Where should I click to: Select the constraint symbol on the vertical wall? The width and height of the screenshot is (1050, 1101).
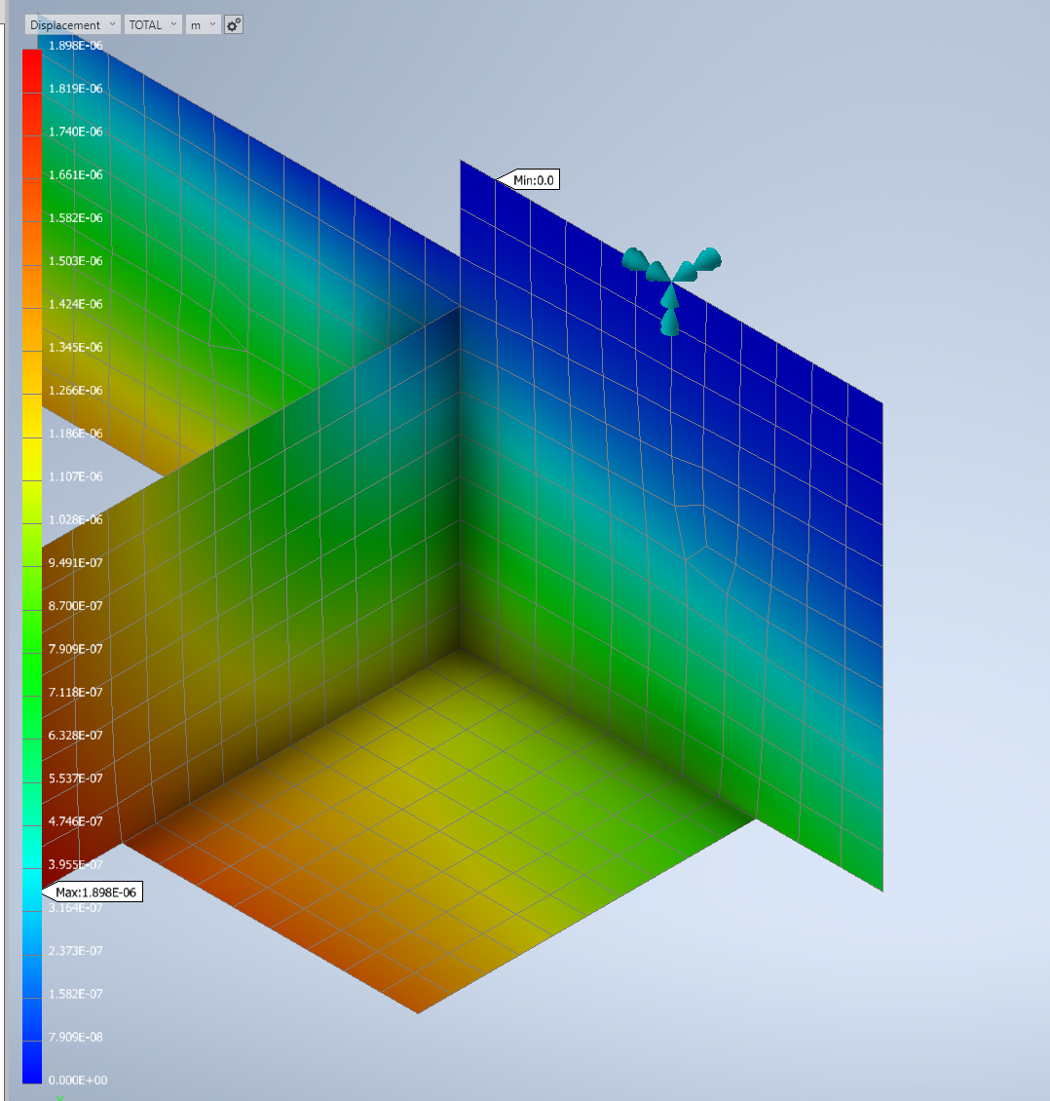[672, 283]
